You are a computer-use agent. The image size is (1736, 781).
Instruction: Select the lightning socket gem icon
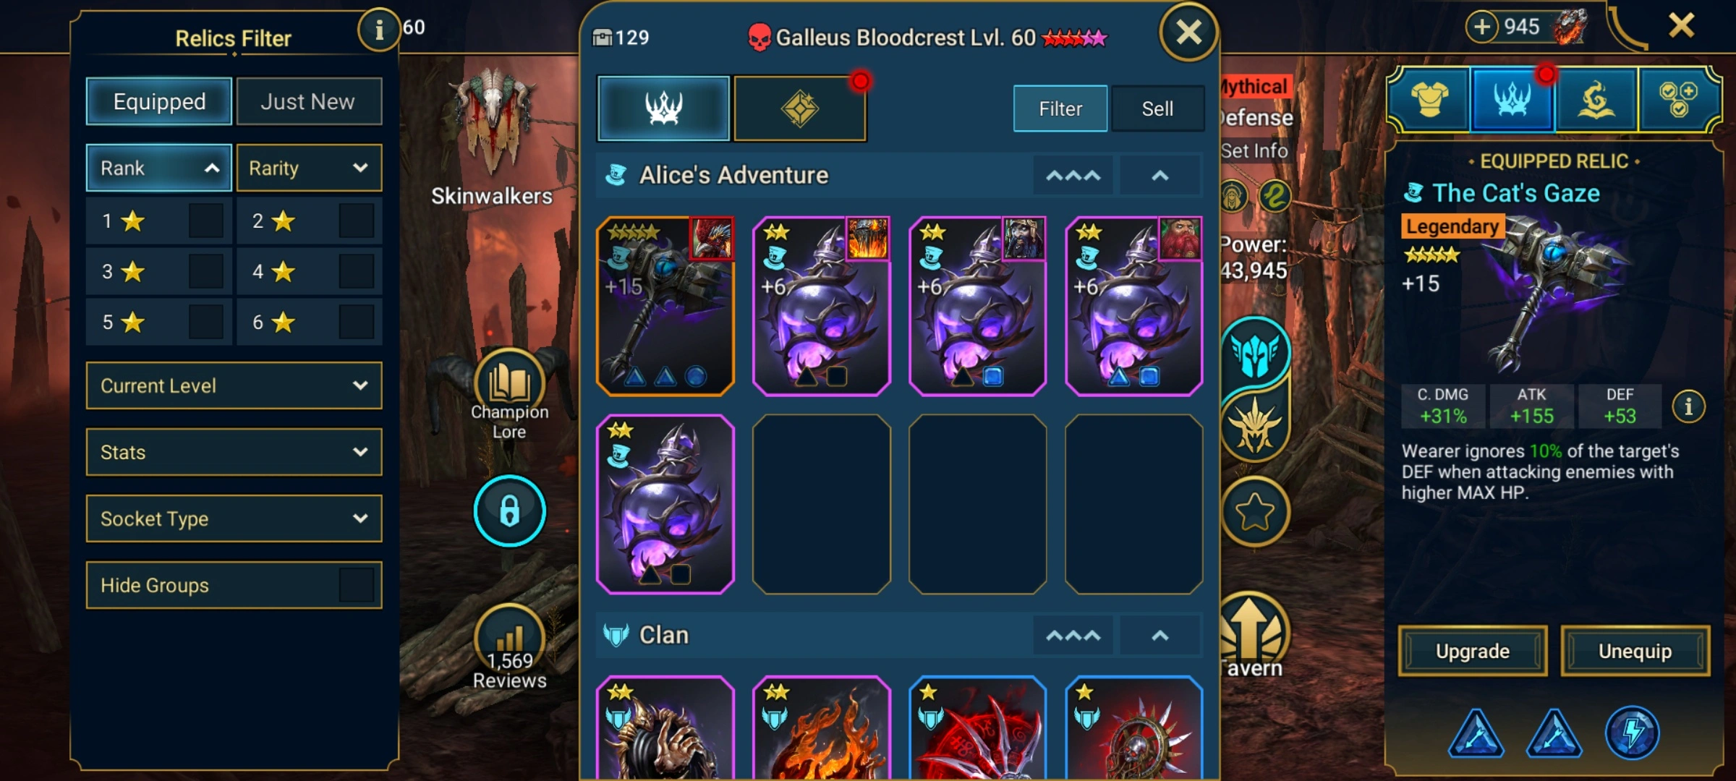pyautogui.click(x=1632, y=733)
